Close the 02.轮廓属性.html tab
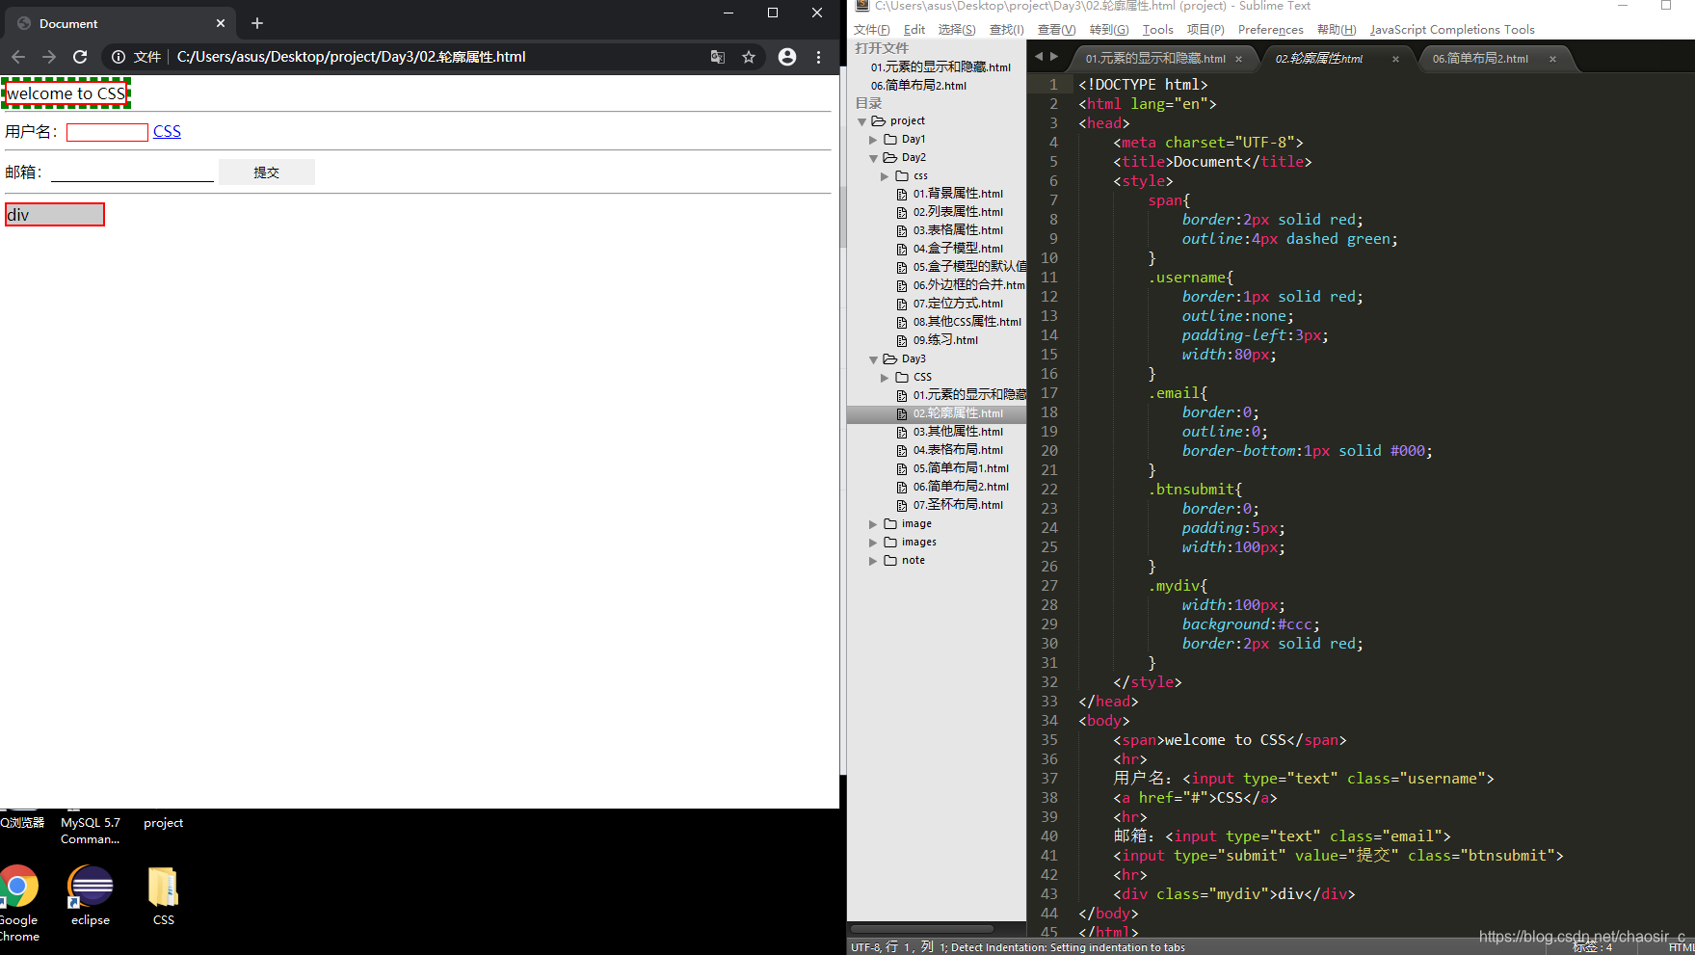1695x955 pixels. coord(1395,59)
